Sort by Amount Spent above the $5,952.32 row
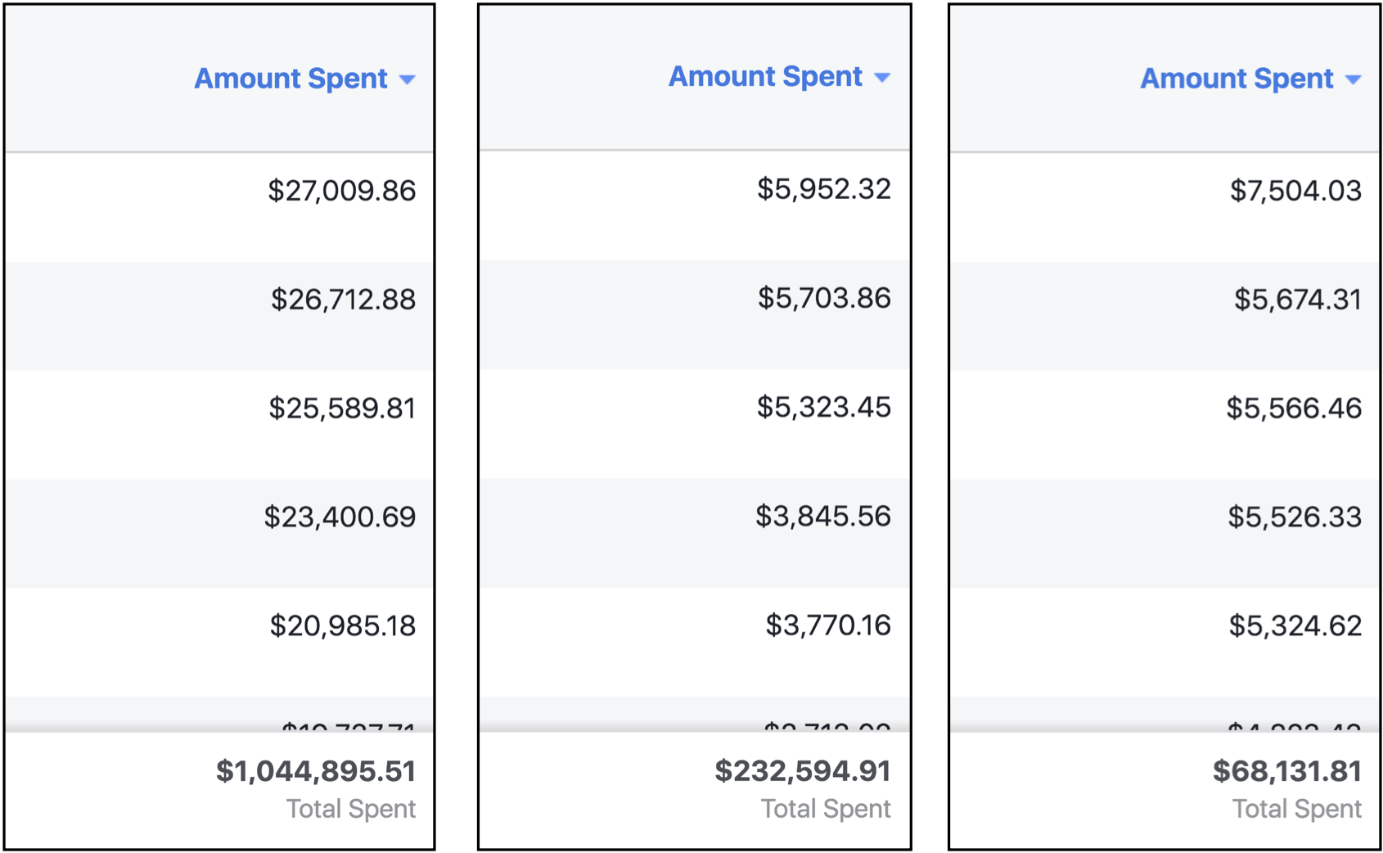 (x=765, y=76)
